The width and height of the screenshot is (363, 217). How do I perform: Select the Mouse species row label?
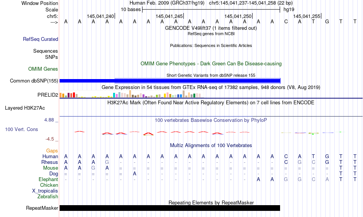[x=50, y=168]
